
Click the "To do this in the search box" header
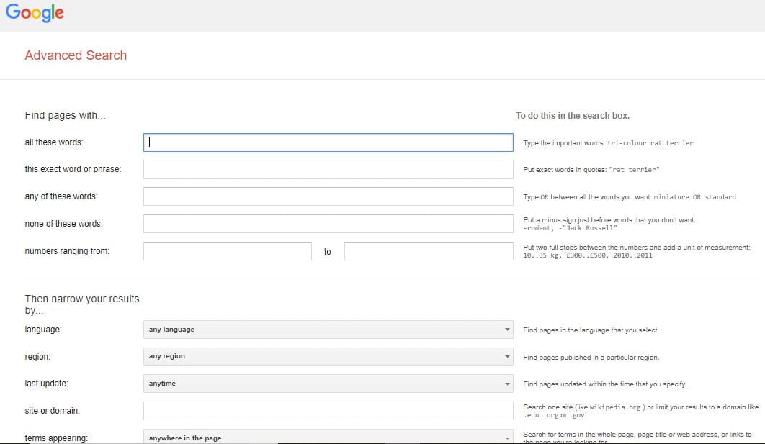[572, 115]
